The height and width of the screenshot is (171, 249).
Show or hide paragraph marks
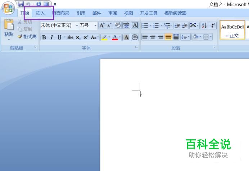(212, 26)
